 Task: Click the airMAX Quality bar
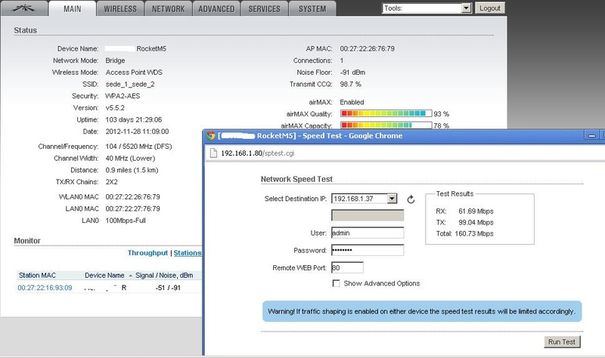pos(386,113)
